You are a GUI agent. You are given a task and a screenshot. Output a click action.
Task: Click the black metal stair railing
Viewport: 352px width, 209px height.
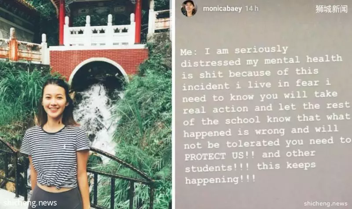click(x=121, y=177)
